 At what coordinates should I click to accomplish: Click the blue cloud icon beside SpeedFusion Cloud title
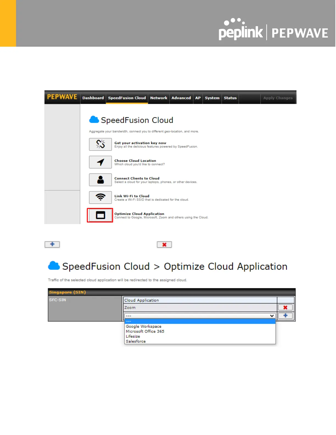click(94, 119)
